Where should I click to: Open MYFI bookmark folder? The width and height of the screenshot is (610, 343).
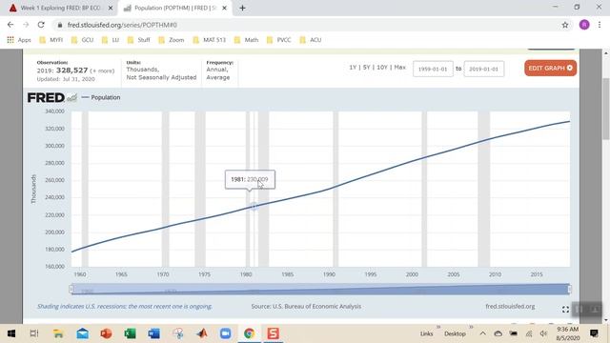coord(51,40)
